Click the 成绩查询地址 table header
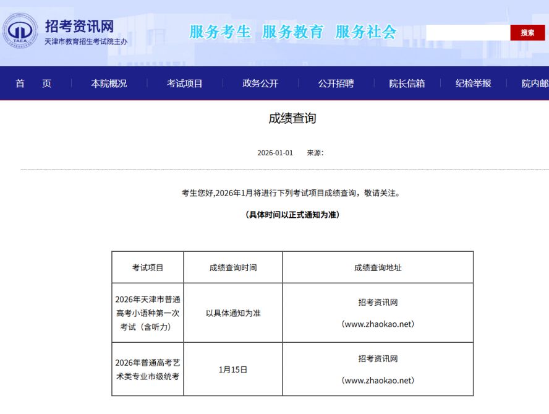This screenshot has height=414, width=549. coord(378,268)
